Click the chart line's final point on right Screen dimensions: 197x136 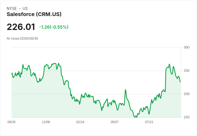click(181, 82)
